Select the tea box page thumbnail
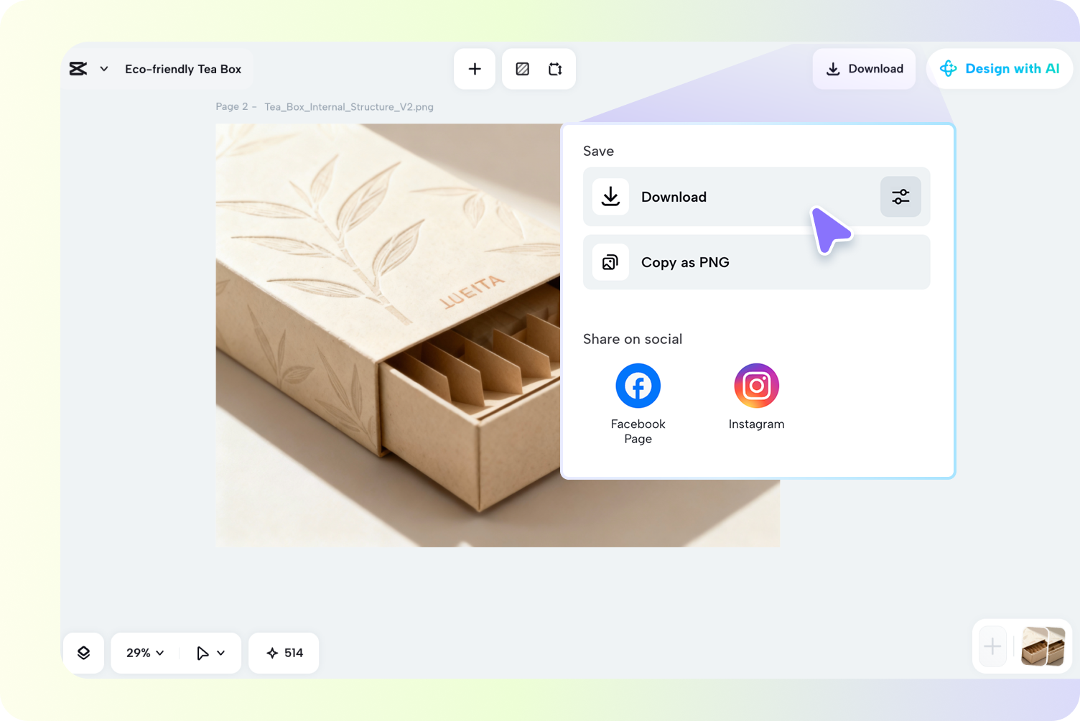This screenshot has width=1080, height=721. (1043, 646)
